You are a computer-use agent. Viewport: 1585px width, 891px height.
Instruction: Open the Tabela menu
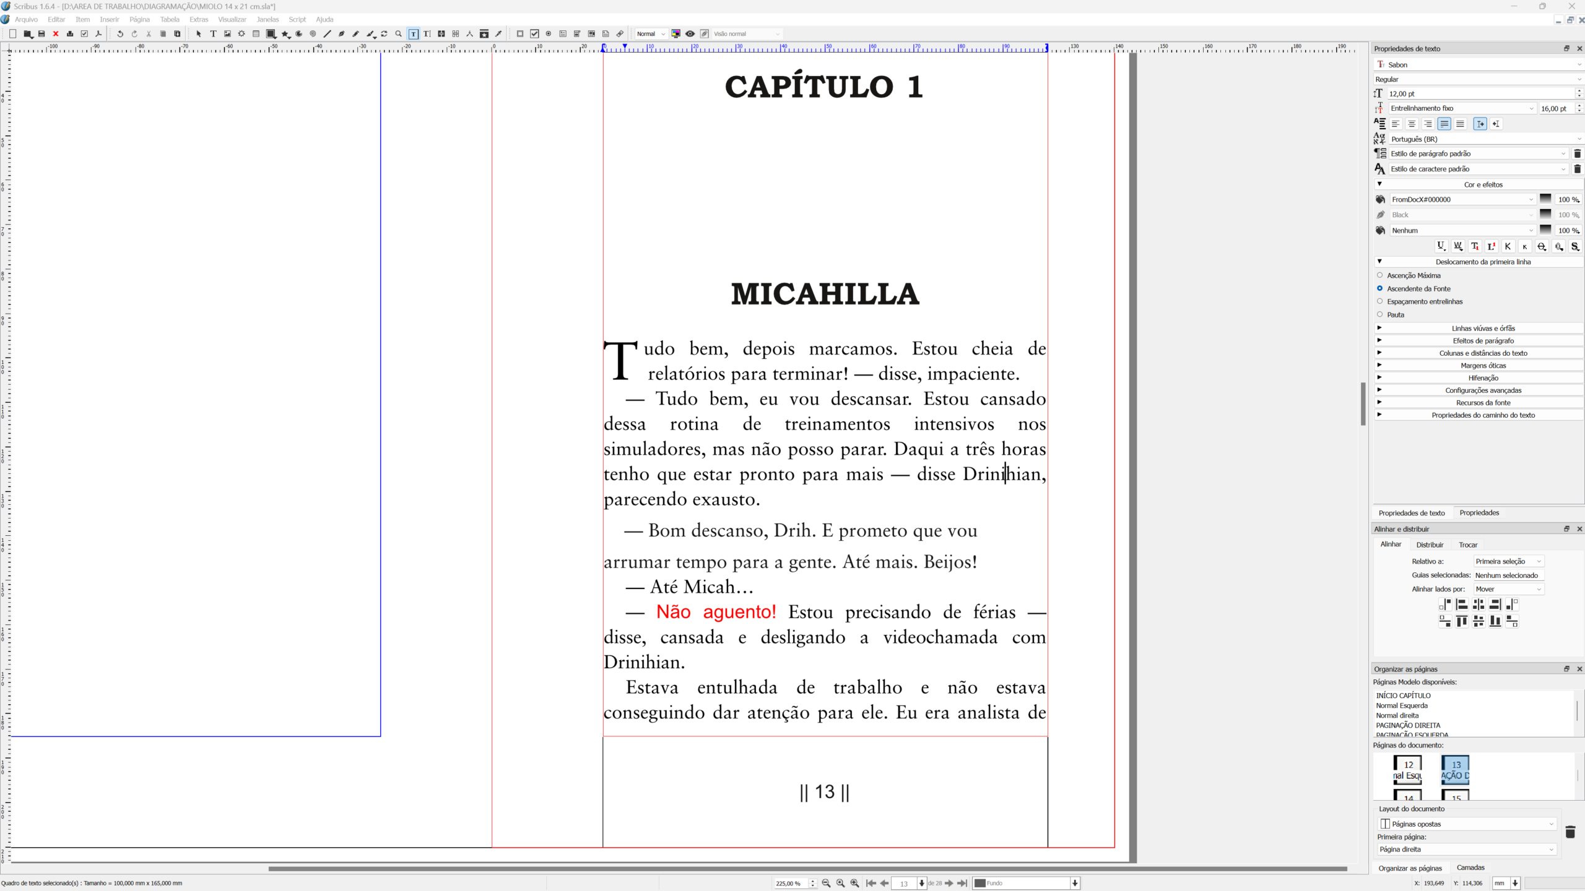(x=170, y=19)
